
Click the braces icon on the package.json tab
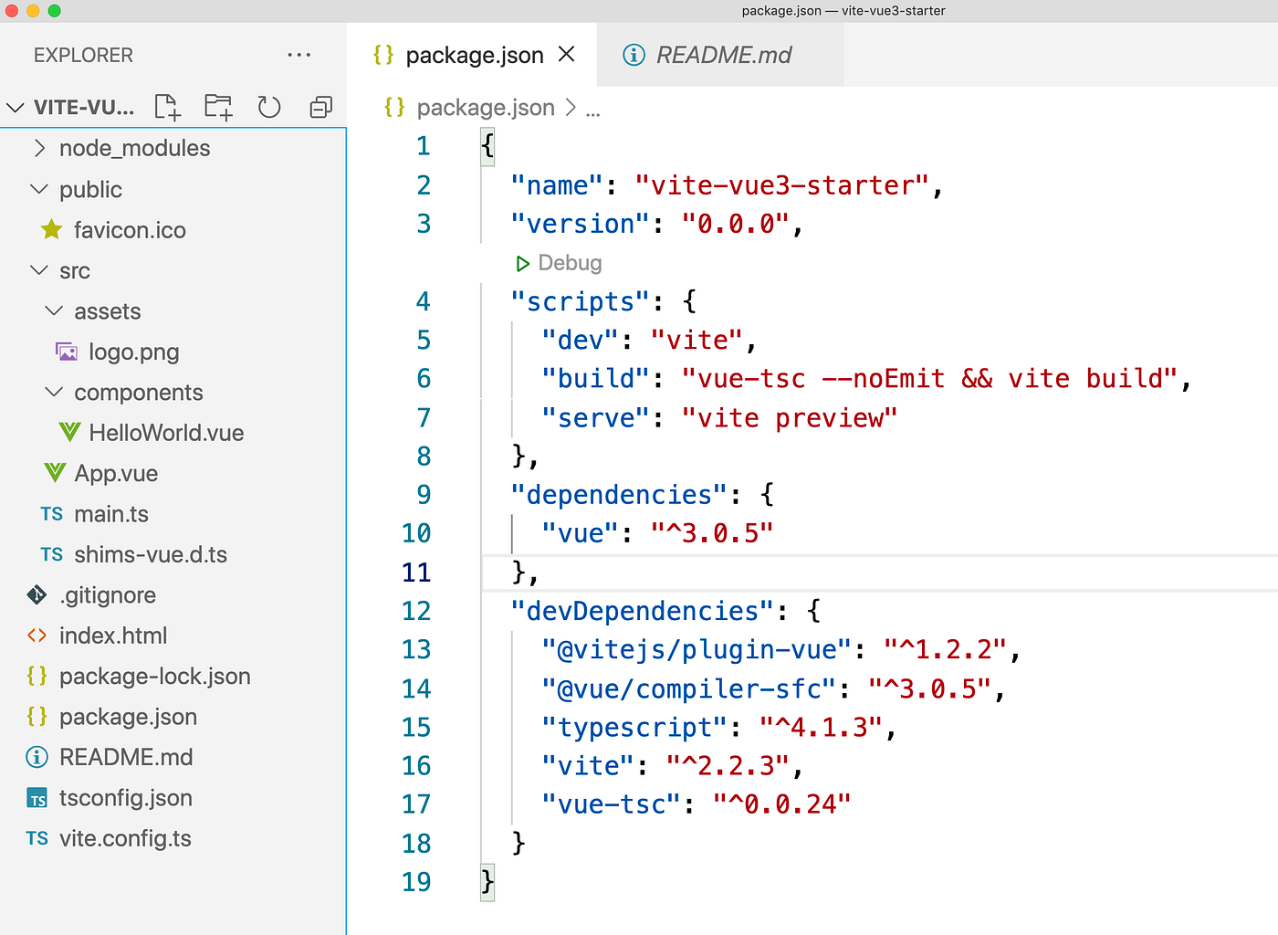[382, 55]
